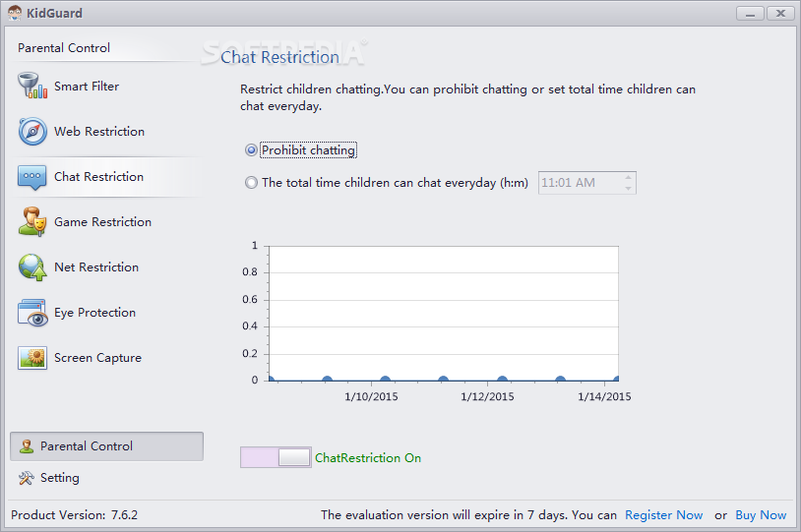
Task: Click the Eye Protection eye icon
Action: click(x=32, y=313)
